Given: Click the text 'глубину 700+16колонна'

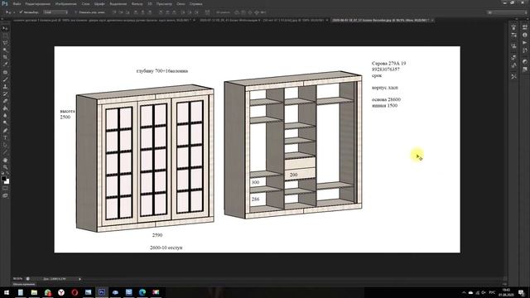Looking at the screenshot, I should pyautogui.click(x=162, y=71).
